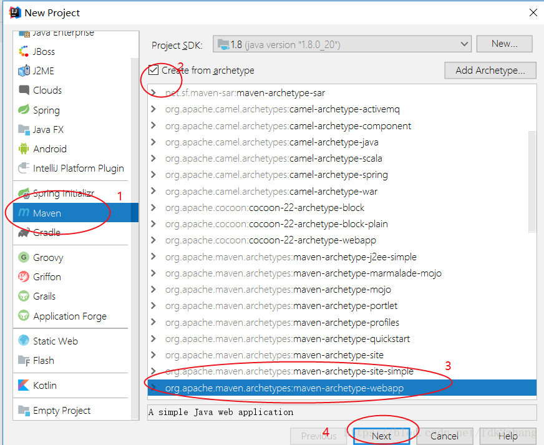The image size is (544, 445).
Task: Expand the camel-archetype-activemq node
Action: [153, 109]
